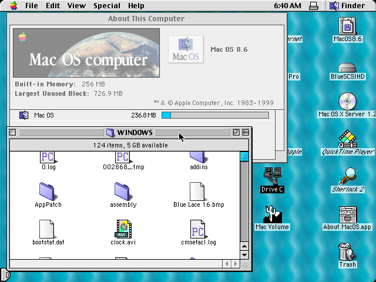This screenshot has width=376, height=282.
Task: Select the 002868_.tmp file icon
Action: 123,157
